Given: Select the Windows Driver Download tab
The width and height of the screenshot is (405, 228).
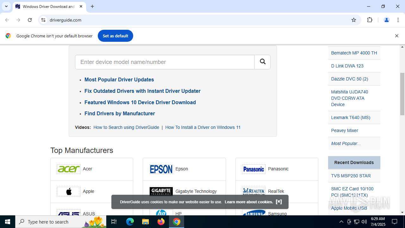Looking at the screenshot, I should click(x=49, y=6).
